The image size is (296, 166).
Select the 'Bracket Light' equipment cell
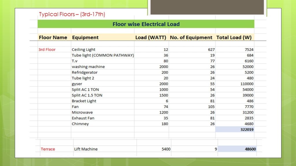[x=84, y=101]
